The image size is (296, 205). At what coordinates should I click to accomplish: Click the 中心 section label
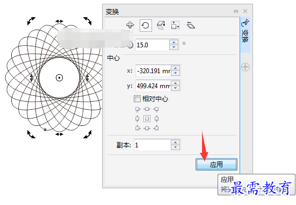[x=113, y=58]
